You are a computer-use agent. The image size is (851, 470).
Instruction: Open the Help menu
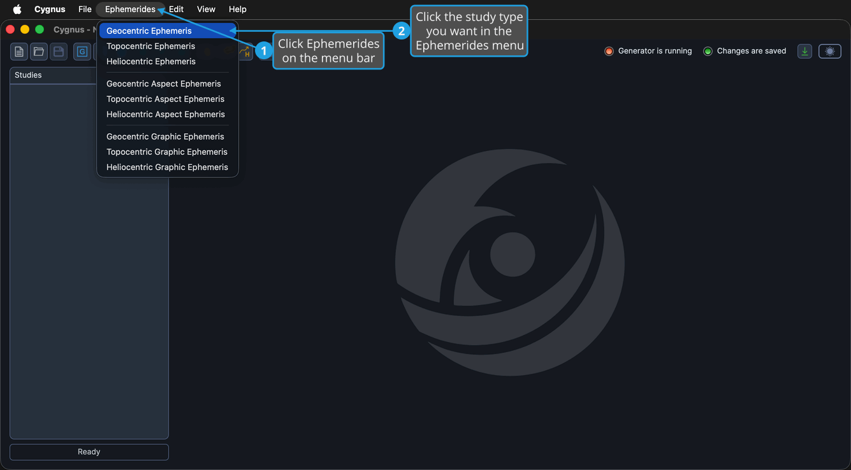pos(238,9)
